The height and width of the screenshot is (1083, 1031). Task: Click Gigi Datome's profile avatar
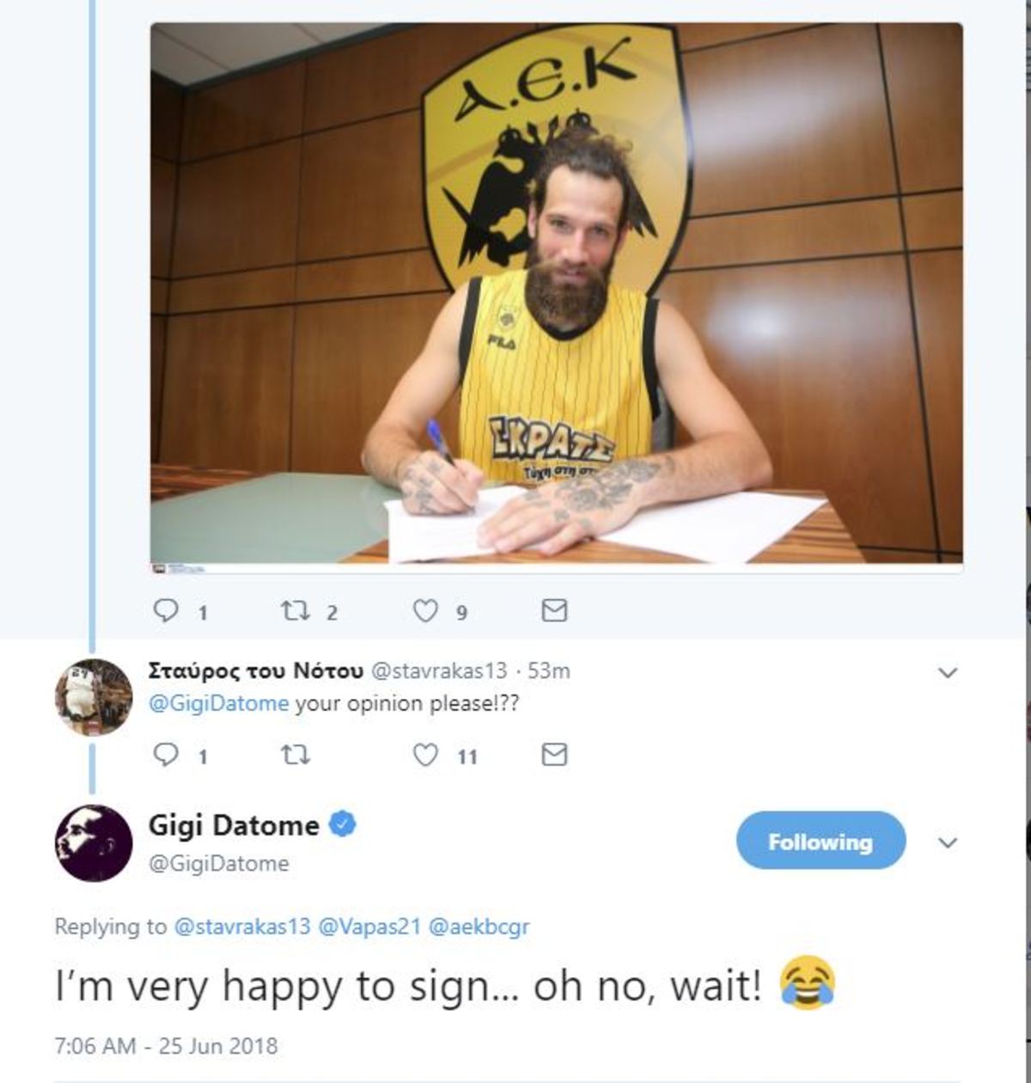[x=94, y=842]
